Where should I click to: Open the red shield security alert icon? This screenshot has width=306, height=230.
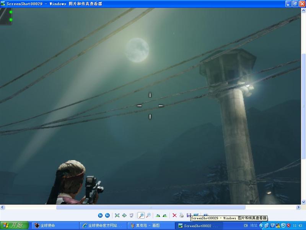click(288, 225)
